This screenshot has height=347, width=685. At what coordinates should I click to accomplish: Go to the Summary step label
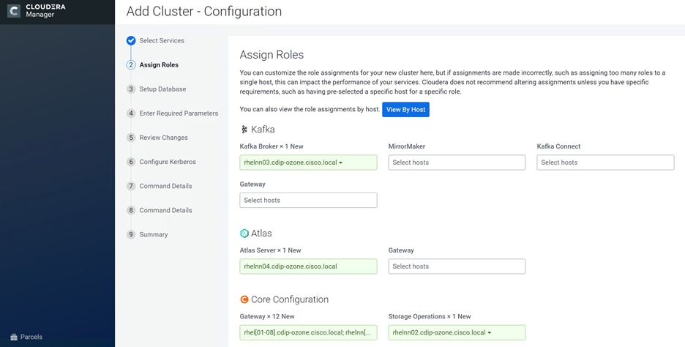pos(154,235)
